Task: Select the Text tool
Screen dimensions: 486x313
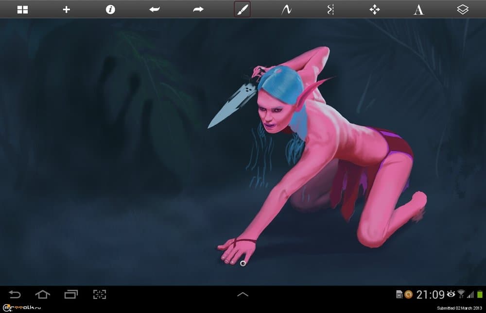Action: coord(418,9)
